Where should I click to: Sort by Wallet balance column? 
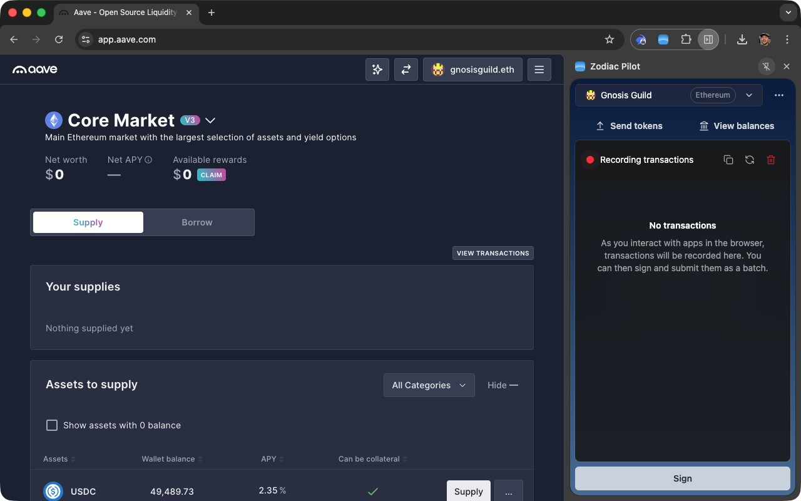(x=172, y=459)
